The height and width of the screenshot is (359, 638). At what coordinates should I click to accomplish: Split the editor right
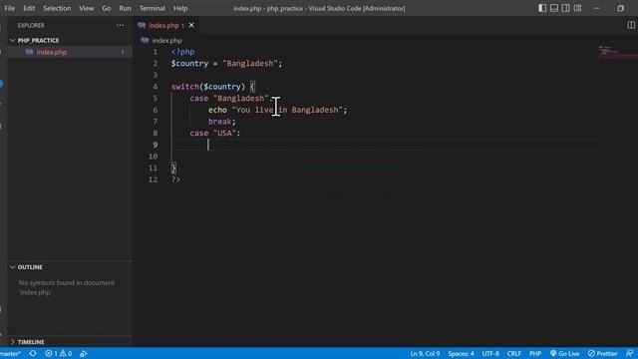[x=631, y=25]
